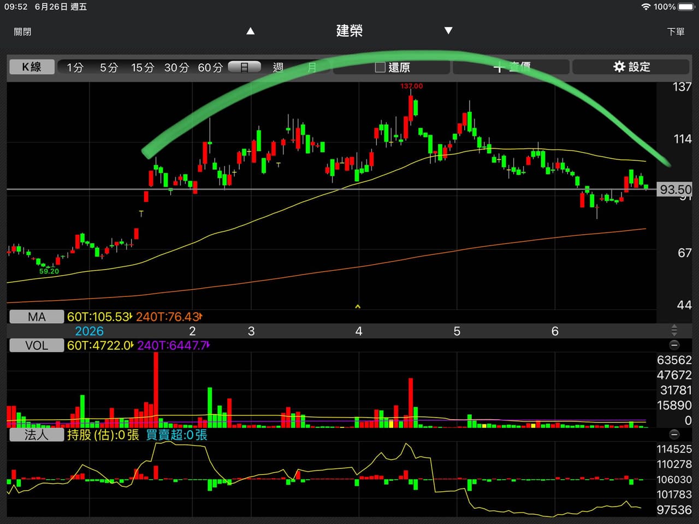This screenshot has width=699, height=524.
Task: Switch to 60分 interval tab
Action: point(210,67)
